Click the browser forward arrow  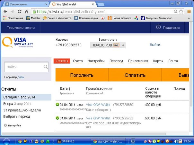tap(13, 12)
